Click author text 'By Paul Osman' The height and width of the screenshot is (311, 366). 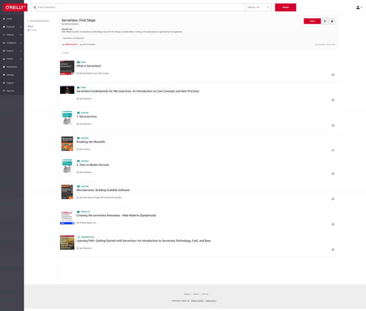click(x=83, y=150)
